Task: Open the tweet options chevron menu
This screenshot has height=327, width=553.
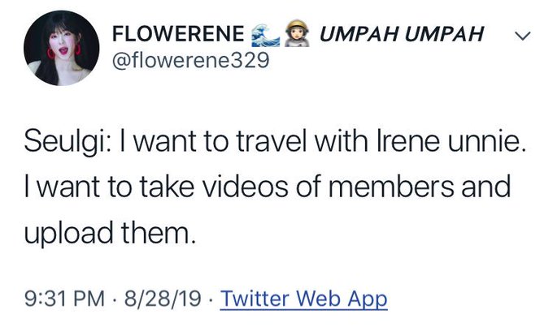Action: 522,36
